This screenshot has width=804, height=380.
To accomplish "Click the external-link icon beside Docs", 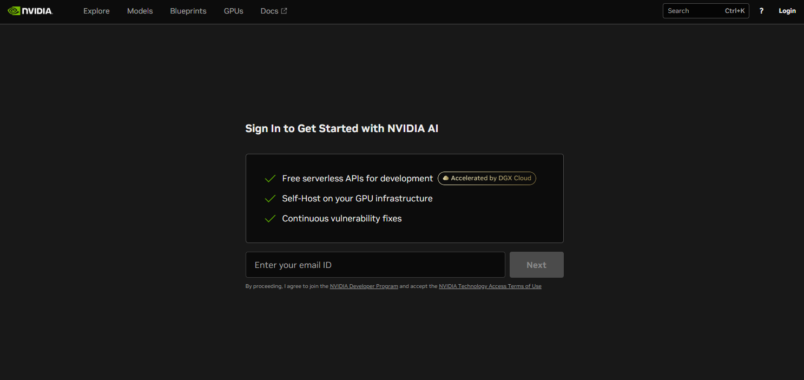I will point(284,11).
